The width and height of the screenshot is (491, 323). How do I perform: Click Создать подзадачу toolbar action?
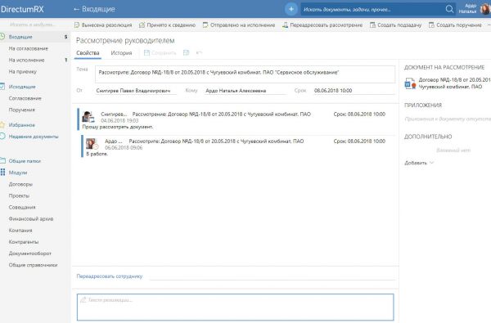pyautogui.click(x=396, y=25)
